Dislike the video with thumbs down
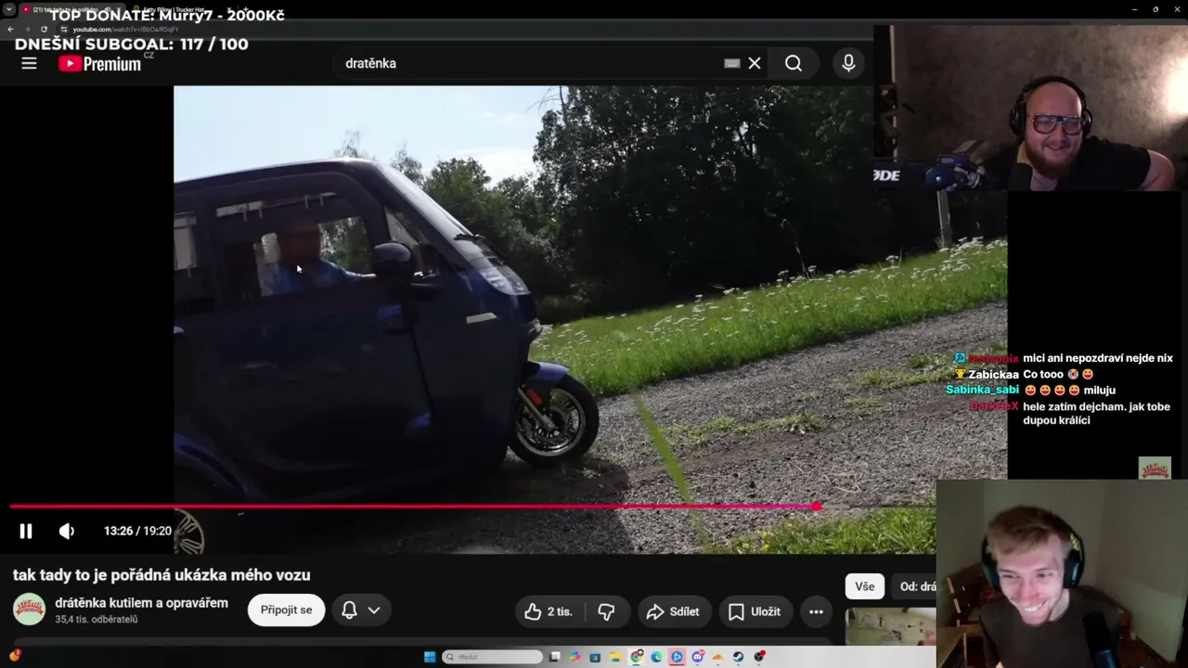The width and height of the screenshot is (1188, 668). [x=607, y=611]
